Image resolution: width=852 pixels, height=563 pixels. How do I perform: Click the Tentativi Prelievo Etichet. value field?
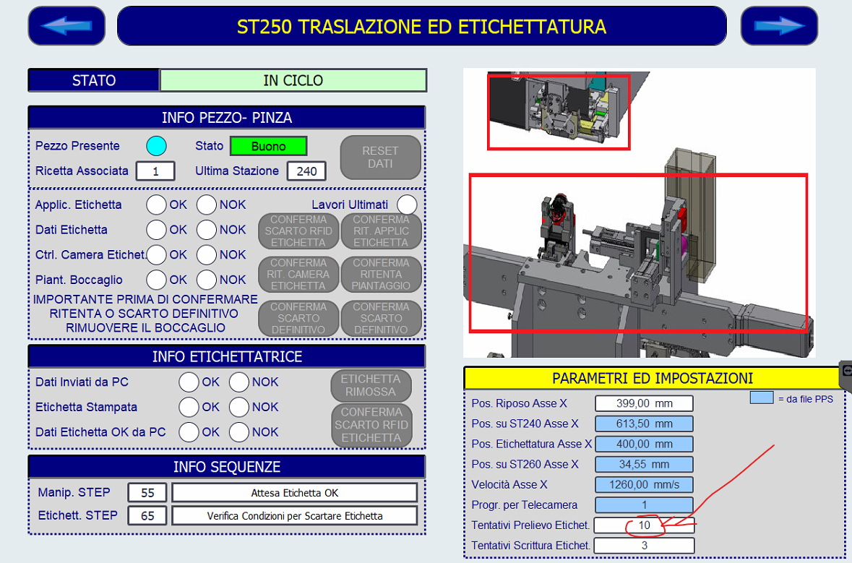tap(644, 525)
